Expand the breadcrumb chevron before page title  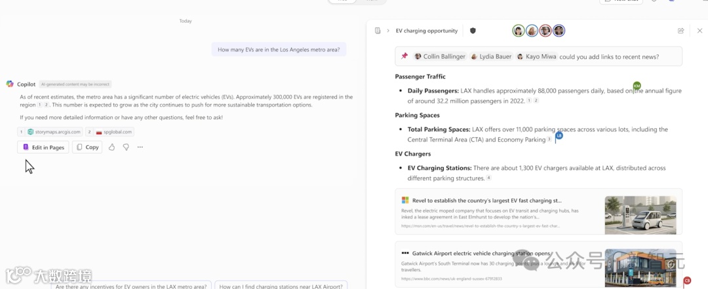[x=388, y=31]
